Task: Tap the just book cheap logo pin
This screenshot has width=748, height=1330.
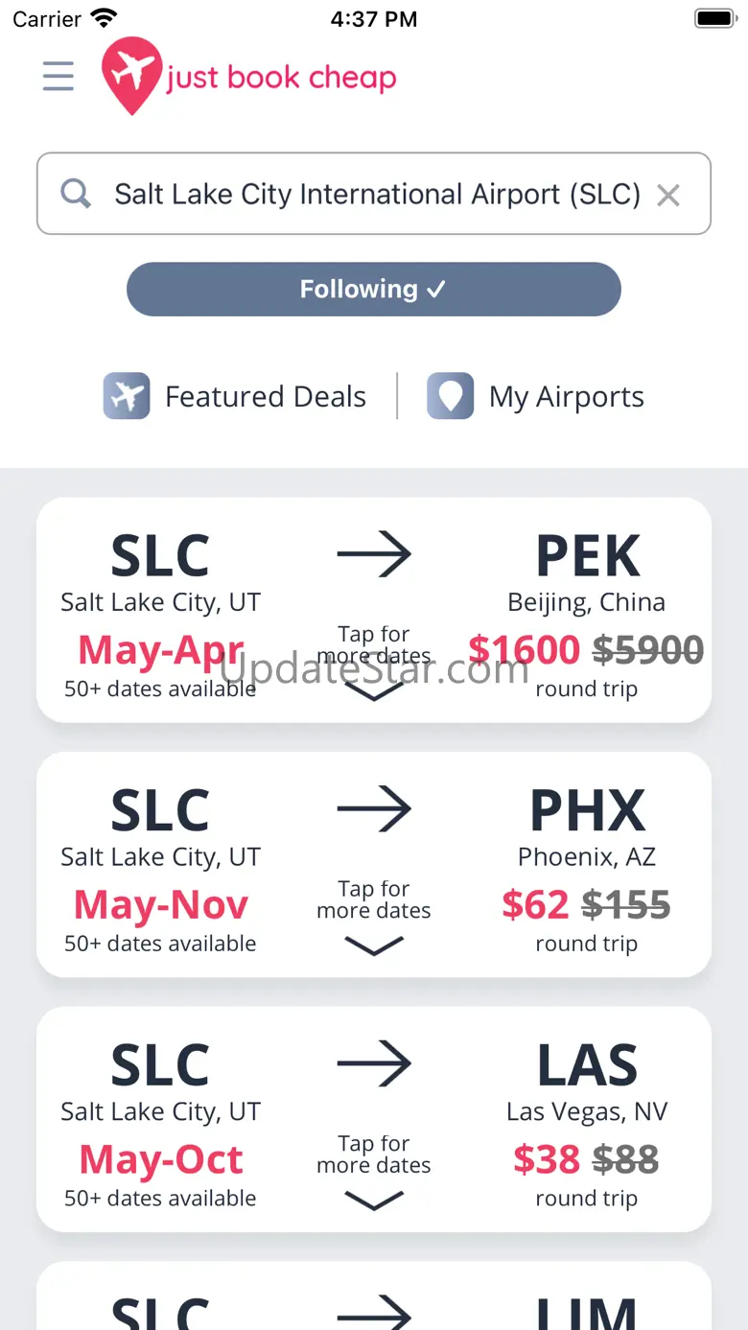Action: [131, 75]
